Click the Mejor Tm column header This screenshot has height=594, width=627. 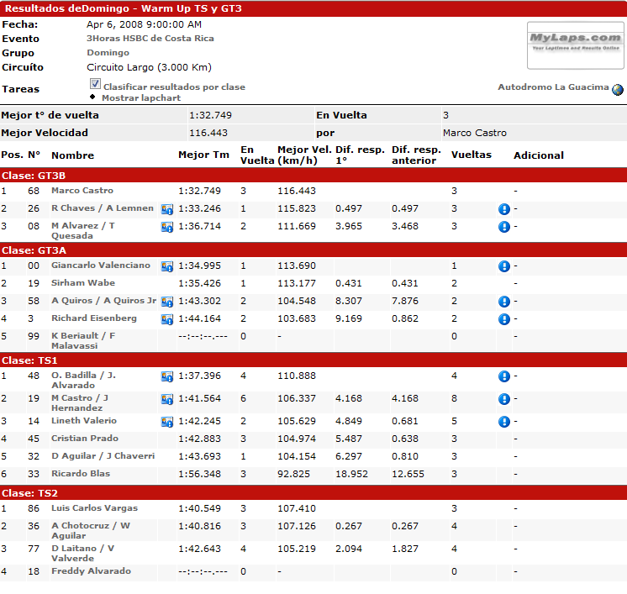pyautogui.click(x=203, y=155)
